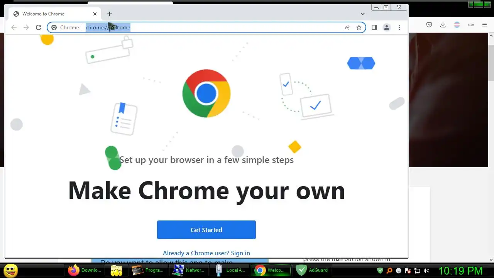Image resolution: width=494 pixels, height=278 pixels.
Task: Click the network tray icon
Action: 417,271
